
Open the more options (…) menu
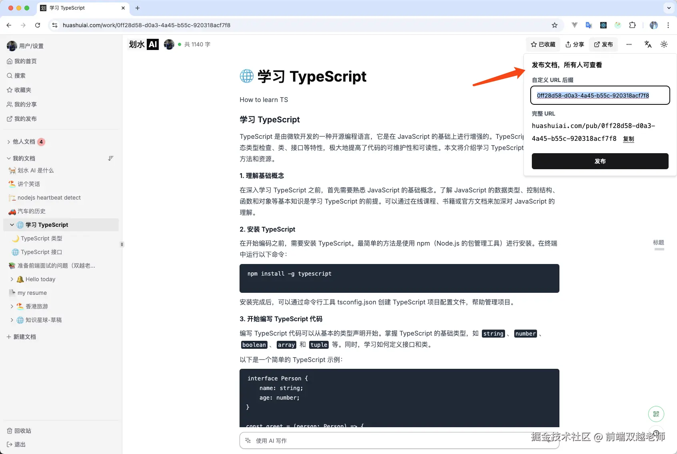tap(629, 44)
